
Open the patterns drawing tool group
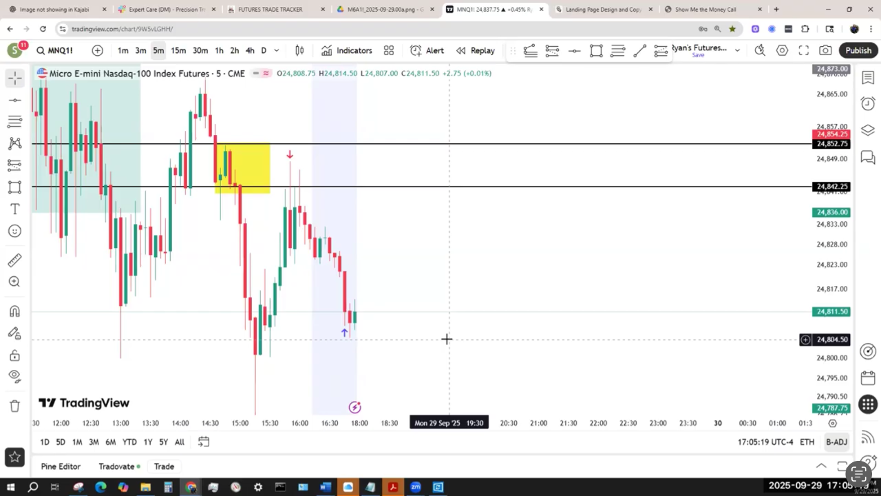14,144
